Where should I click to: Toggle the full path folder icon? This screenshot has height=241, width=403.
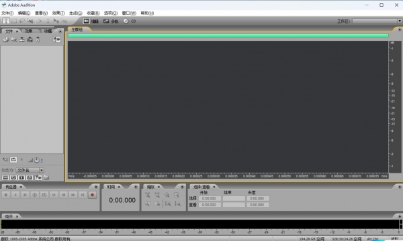46,177
